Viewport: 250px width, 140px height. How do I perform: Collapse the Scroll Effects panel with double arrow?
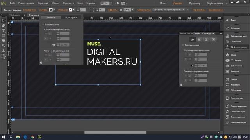tap(221, 33)
